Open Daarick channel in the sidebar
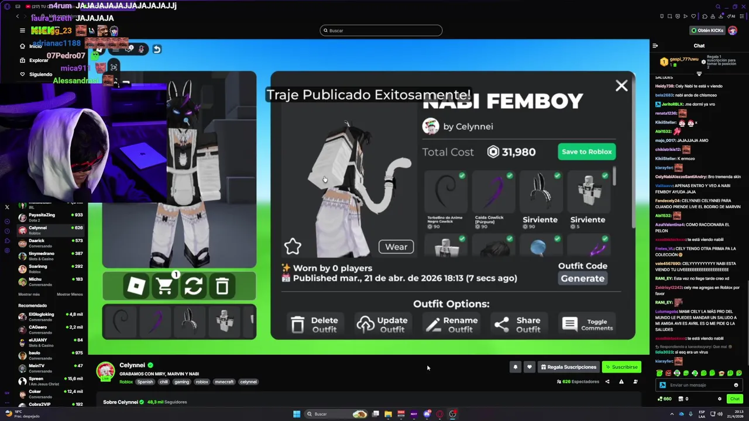Viewport: 749px width, 421px height. click(x=51, y=243)
